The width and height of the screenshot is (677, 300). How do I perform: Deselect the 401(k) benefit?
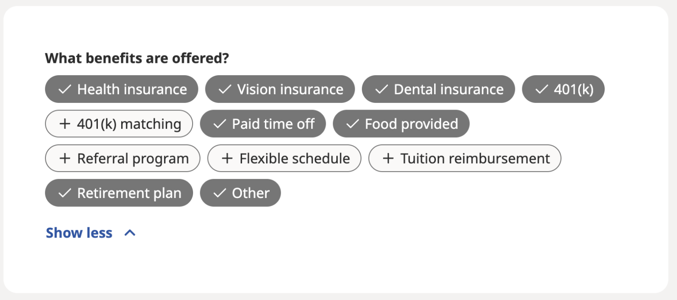563,89
